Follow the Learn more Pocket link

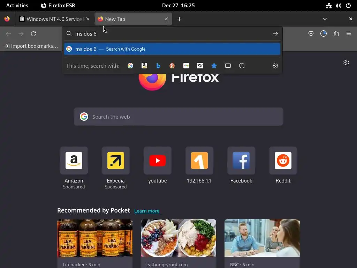coord(147,211)
